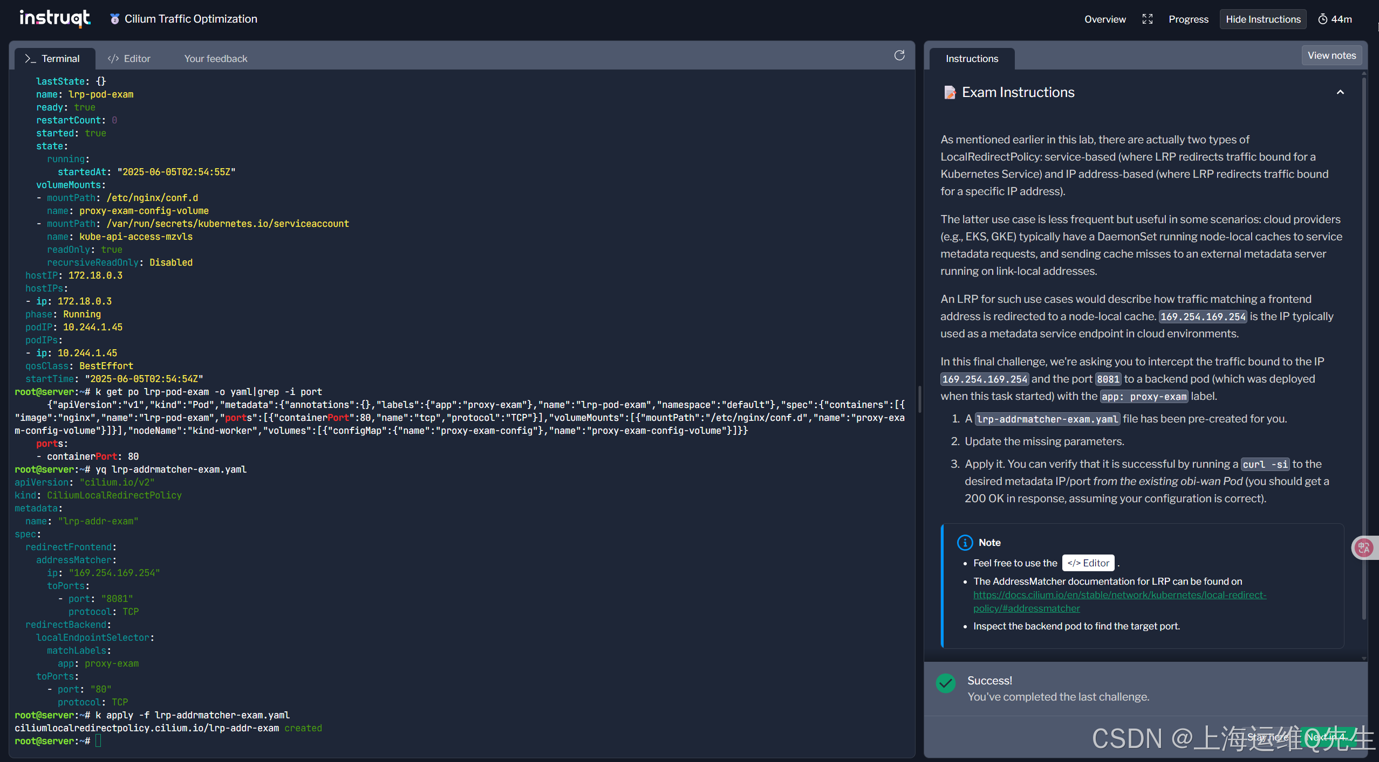Click the fullscreen expand icon
Image resolution: width=1379 pixels, height=762 pixels.
pyautogui.click(x=1148, y=19)
